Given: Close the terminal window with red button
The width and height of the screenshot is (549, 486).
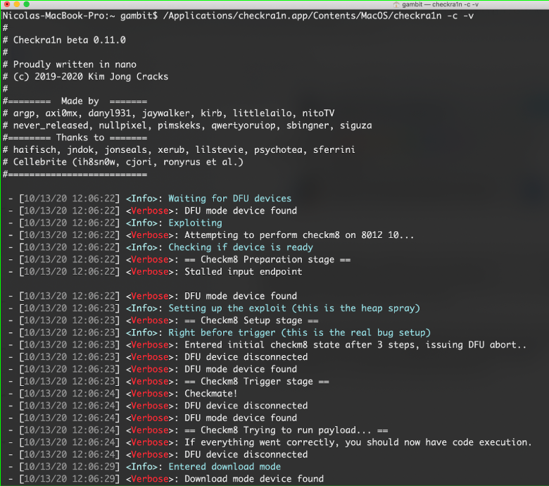Looking at the screenshot, I should (7, 4).
